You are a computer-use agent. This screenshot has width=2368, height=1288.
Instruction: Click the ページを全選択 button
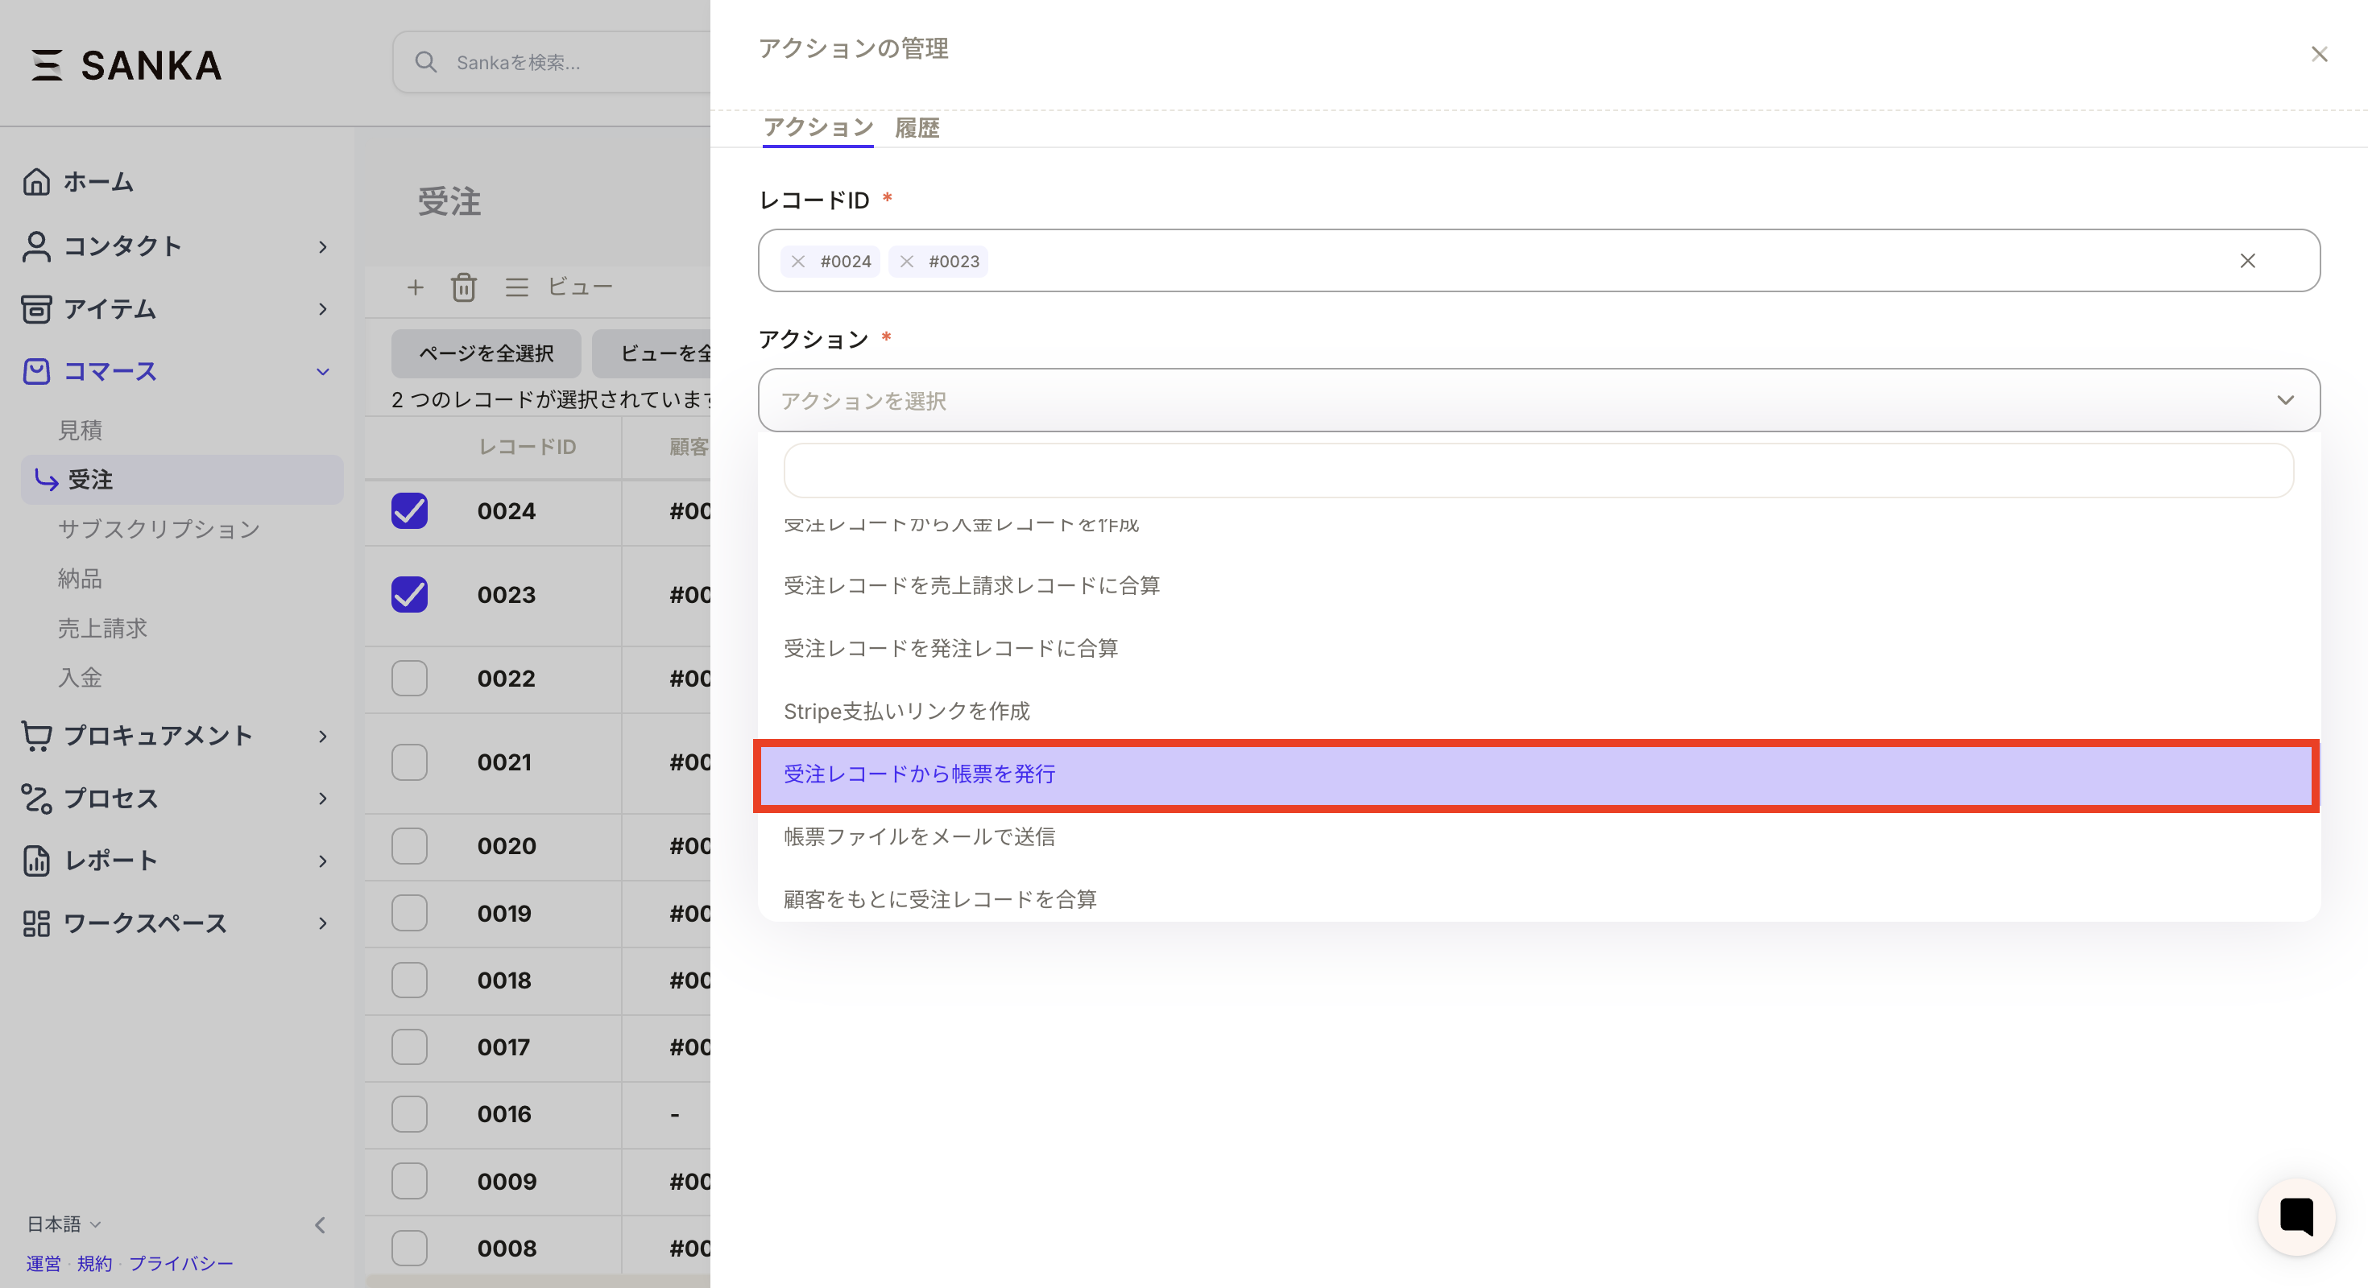point(486,353)
